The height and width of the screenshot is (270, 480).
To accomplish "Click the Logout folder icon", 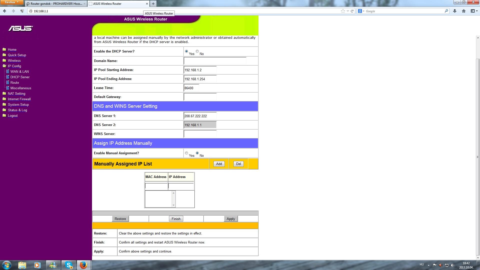I will pyautogui.click(x=4, y=115).
